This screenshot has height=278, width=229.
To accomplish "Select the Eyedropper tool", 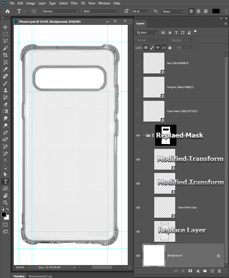I will (x=5, y=69).
